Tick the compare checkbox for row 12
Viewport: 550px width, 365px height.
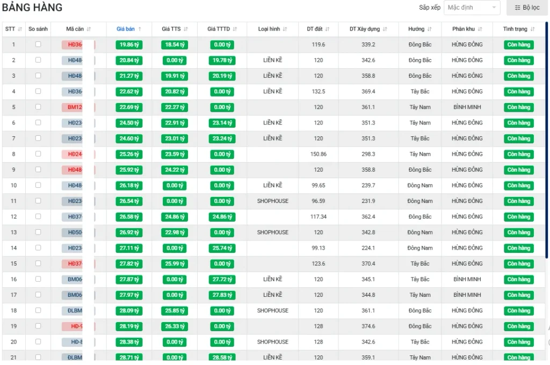click(x=38, y=216)
